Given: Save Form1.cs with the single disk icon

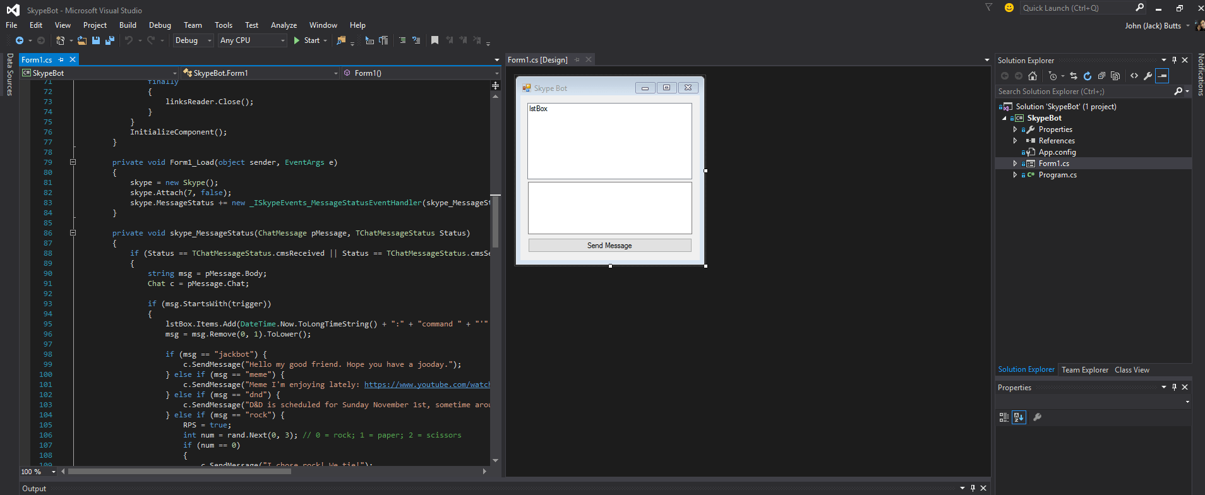Looking at the screenshot, I should coord(96,40).
